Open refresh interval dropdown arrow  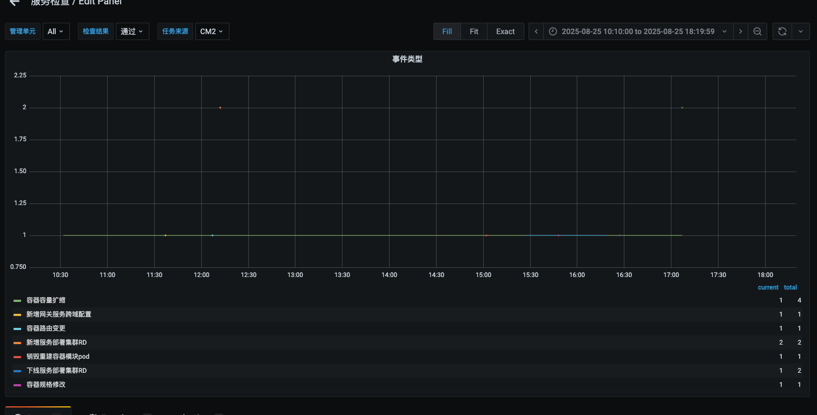(x=801, y=31)
